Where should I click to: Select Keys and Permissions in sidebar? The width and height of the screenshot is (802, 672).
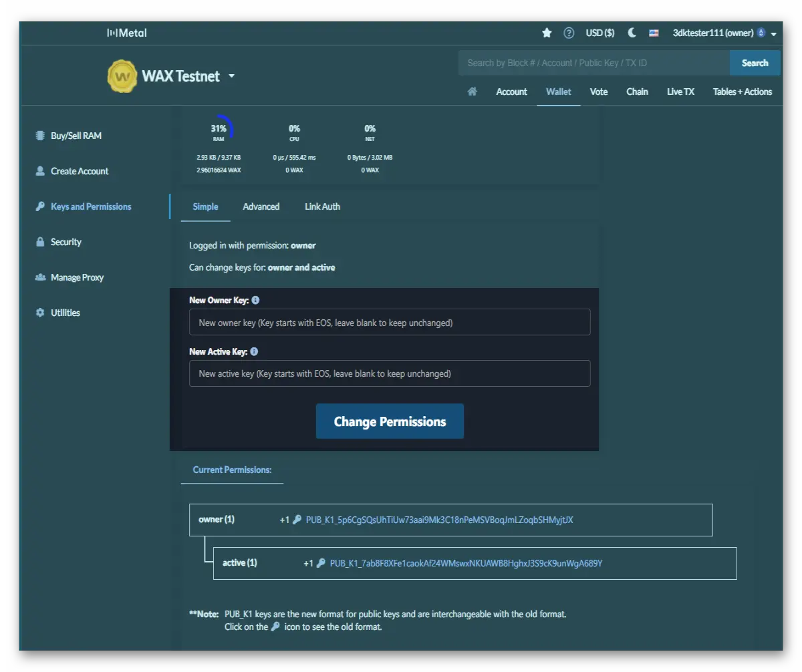91,206
